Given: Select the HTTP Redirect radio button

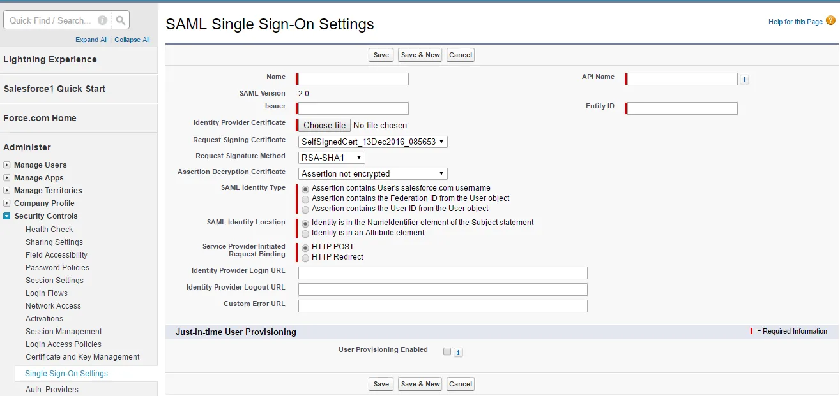Looking at the screenshot, I should pos(305,258).
